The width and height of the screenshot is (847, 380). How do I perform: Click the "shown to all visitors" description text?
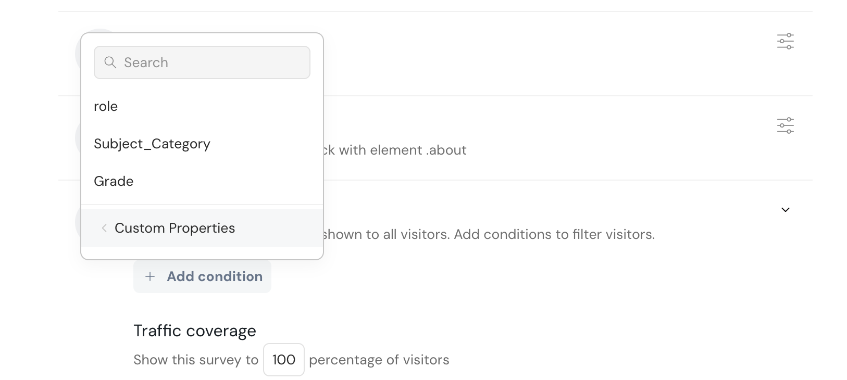pos(384,235)
